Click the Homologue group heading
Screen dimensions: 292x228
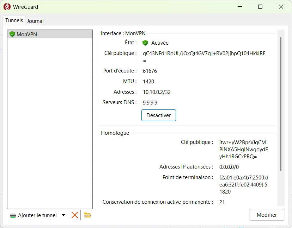click(115, 133)
